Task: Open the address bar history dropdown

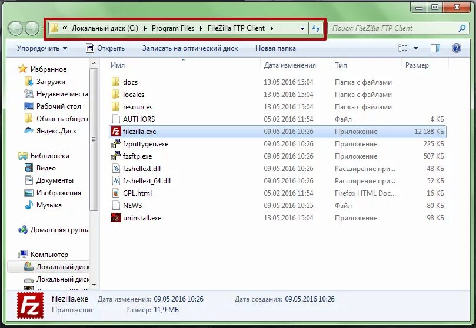Action: tap(302, 28)
